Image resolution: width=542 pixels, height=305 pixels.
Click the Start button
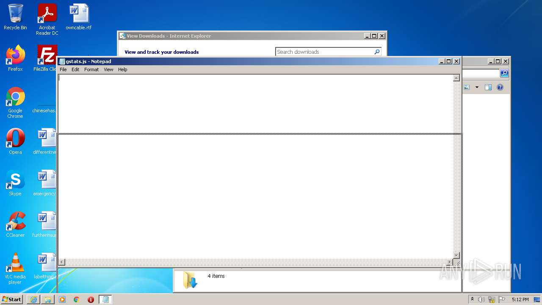click(12, 299)
